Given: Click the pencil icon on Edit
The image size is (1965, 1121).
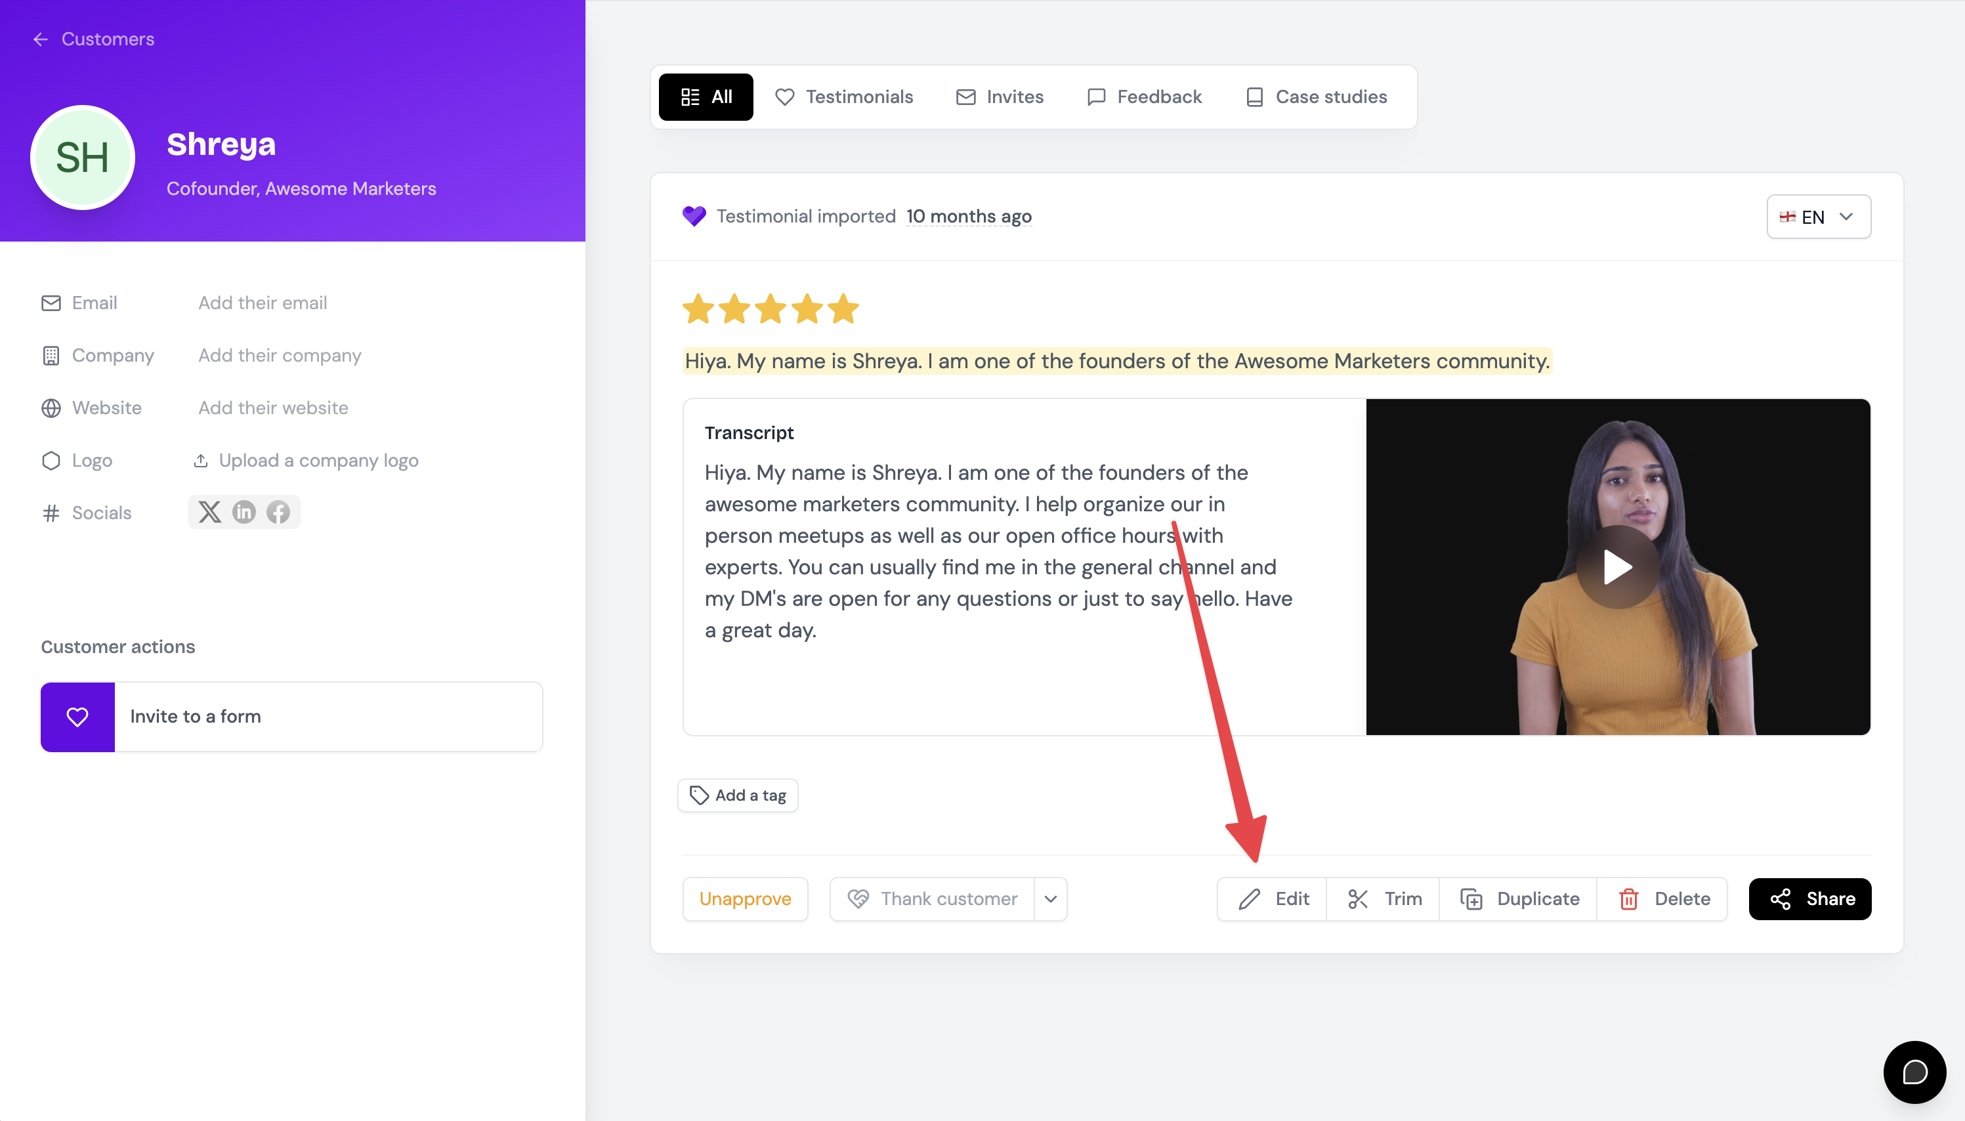Looking at the screenshot, I should coord(1249,899).
